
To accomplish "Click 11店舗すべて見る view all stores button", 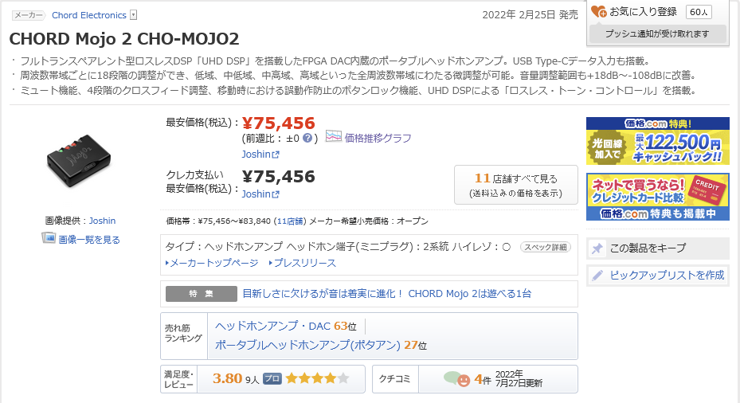I will pos(515,185).
